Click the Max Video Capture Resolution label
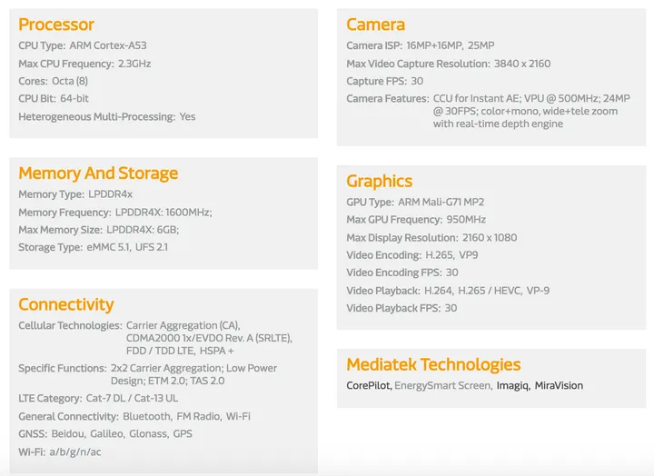Viewport: 654px width, 476px height. tap(416, 64)
